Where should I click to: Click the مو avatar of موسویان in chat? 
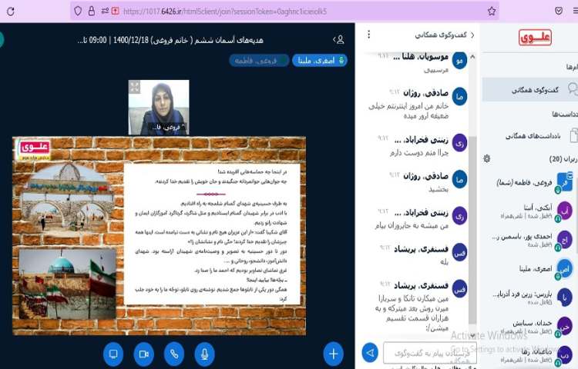459,61
